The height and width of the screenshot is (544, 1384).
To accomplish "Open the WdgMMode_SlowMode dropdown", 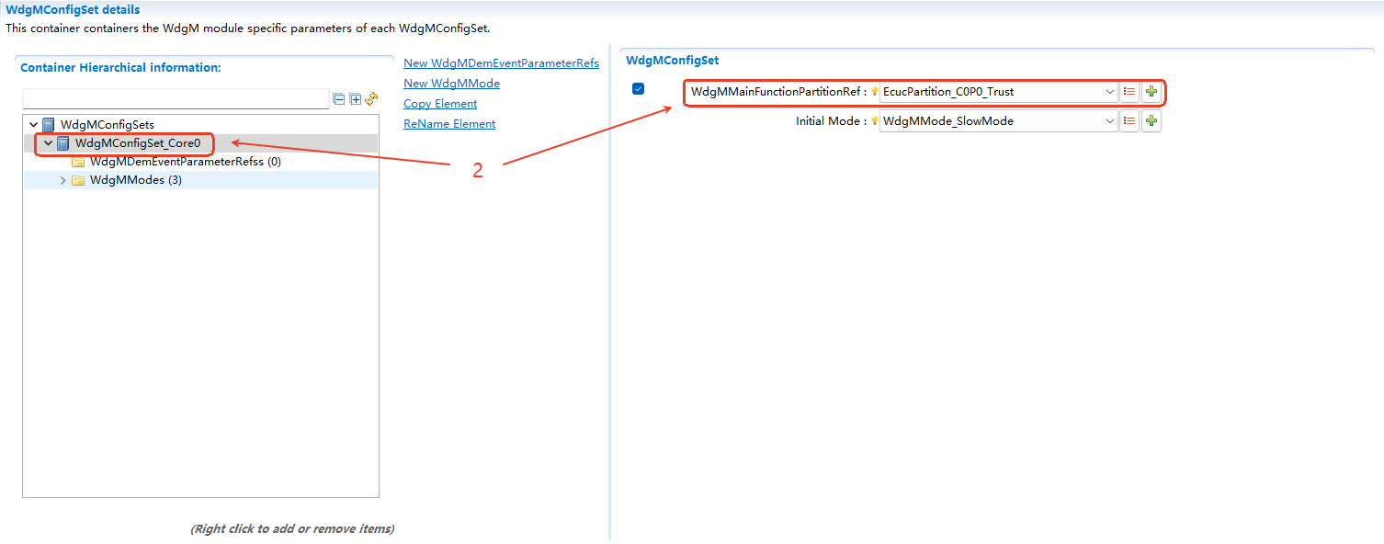I will (x=1110, y=120).
